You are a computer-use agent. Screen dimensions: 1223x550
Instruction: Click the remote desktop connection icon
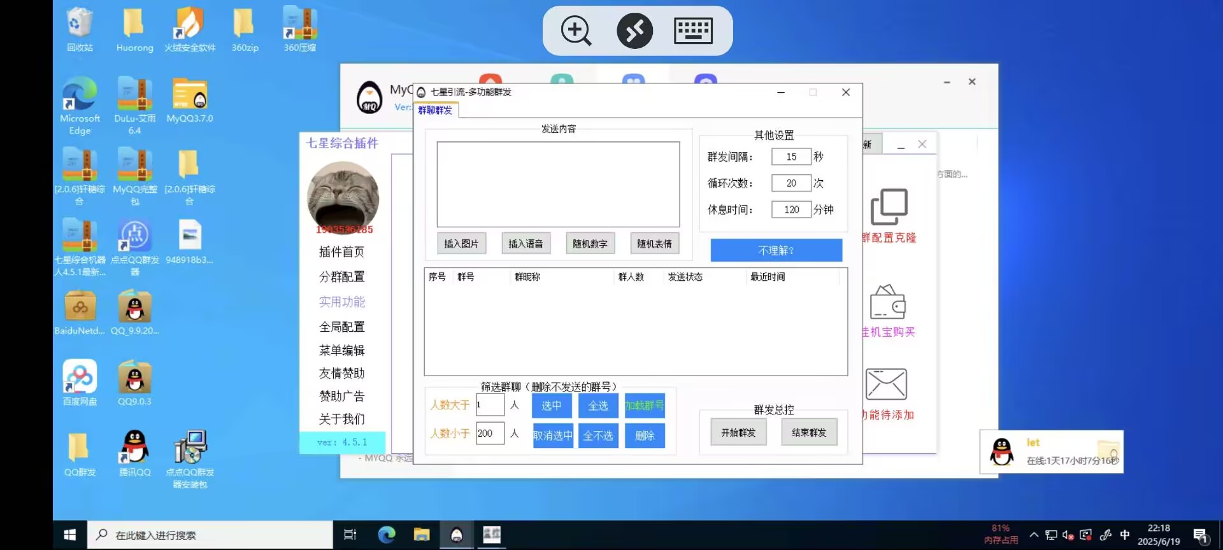point(634,31)
